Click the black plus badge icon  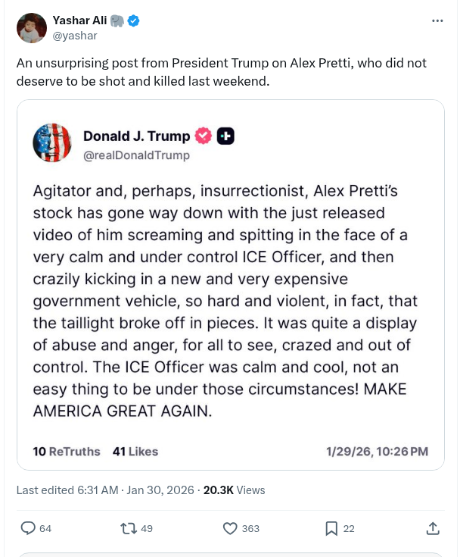(x=225, y=136)
